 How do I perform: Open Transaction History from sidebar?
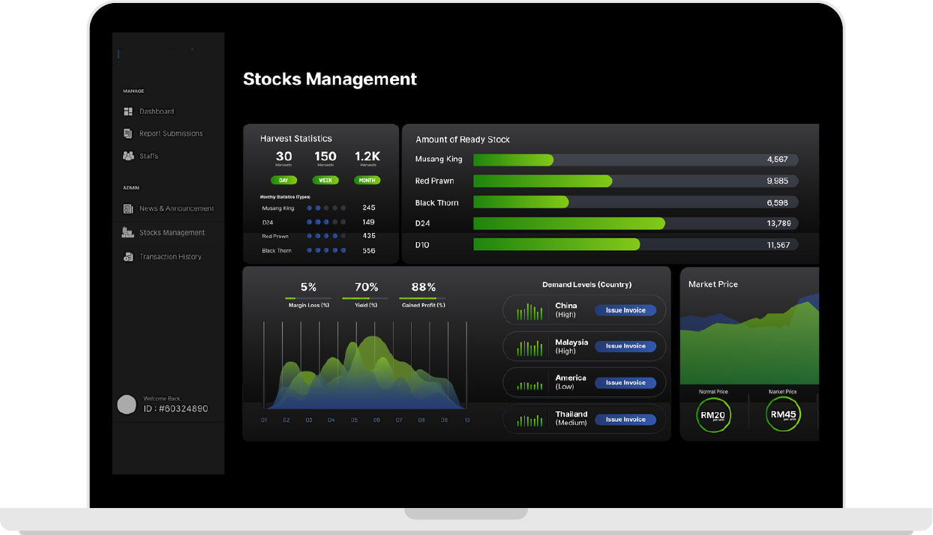170,257
